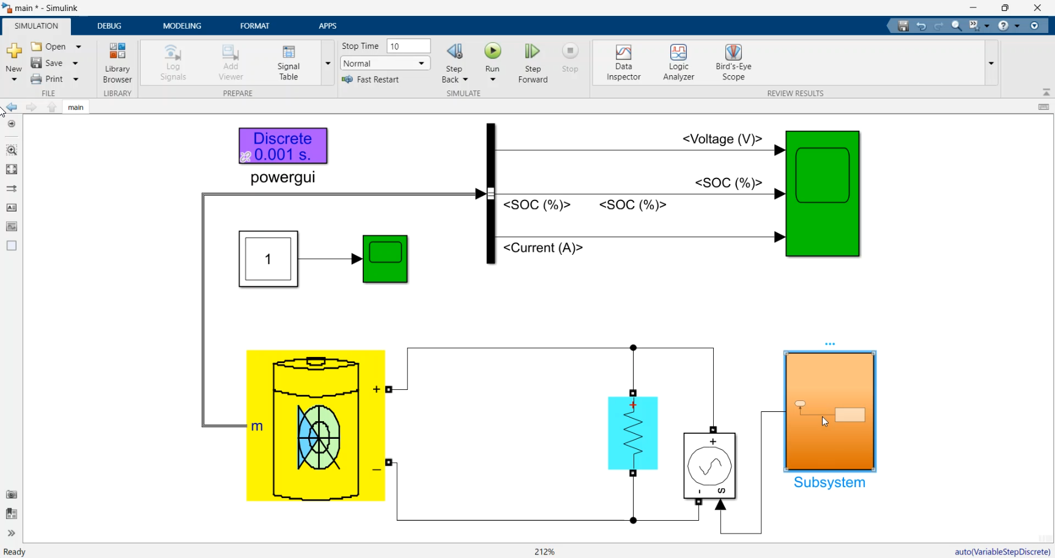Switch to the MODELING tab
Screen dimensions: 1055x558
pos(182,26)
